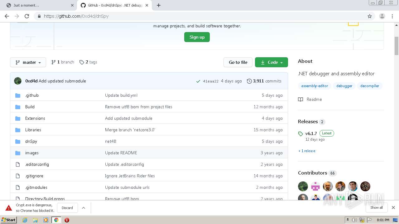Open 'Ignore JetBrains Rider files' commit
Image resolution: width=399 pixels, height=224 pixels.
130,176
